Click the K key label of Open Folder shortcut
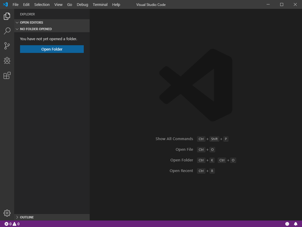The image size is (302, 227). pos(212,160)
